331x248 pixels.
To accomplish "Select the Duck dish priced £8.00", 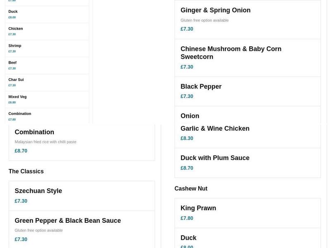I will click(47, 14).
